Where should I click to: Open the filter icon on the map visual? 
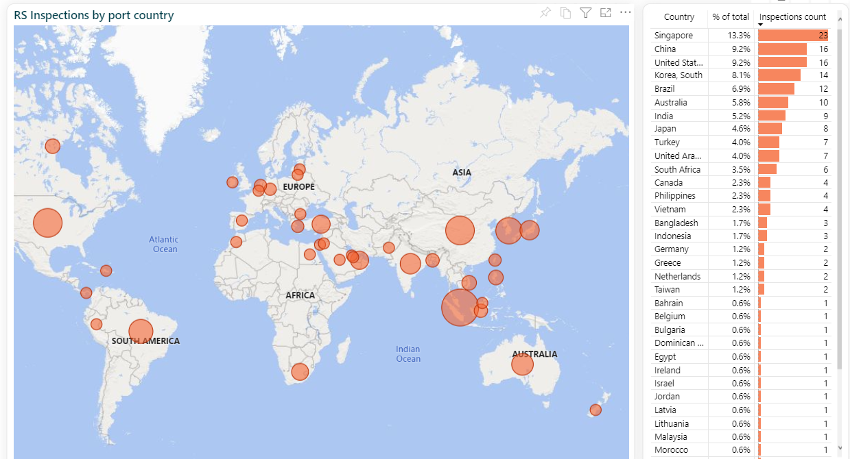click(585, 12)
